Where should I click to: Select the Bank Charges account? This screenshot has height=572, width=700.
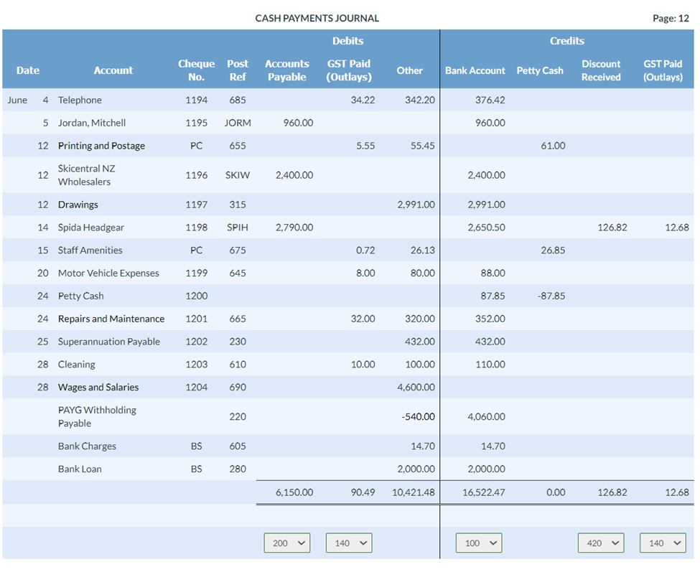coord(87,446)
